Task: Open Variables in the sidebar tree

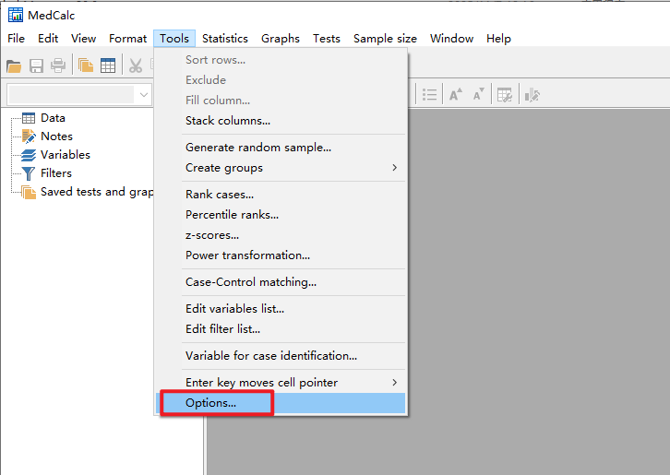Action: click(65, 155)
